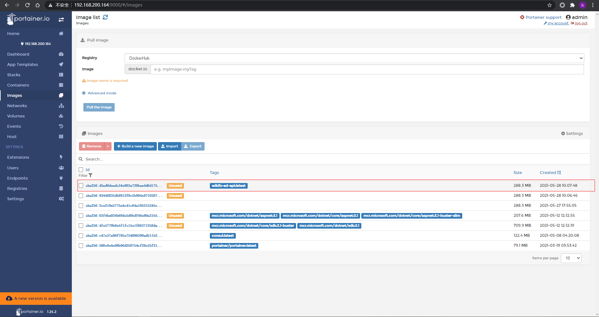Click the Export button
The height and width of the screenshot is (317, 599).
193,146
